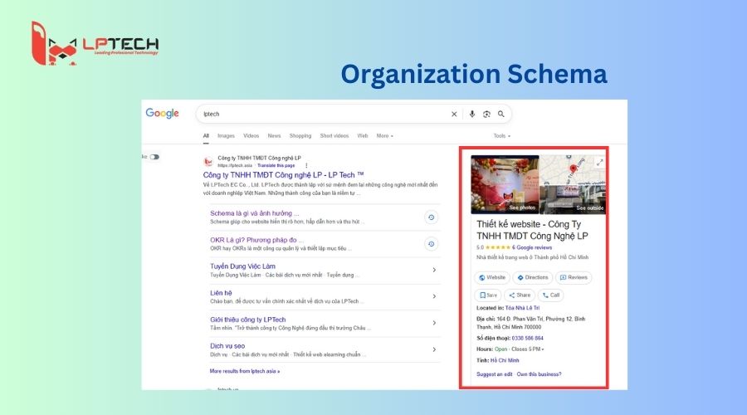Click More results from lptech.asia
This screenshot has height=415, width=747.
(x=244, y=371)
